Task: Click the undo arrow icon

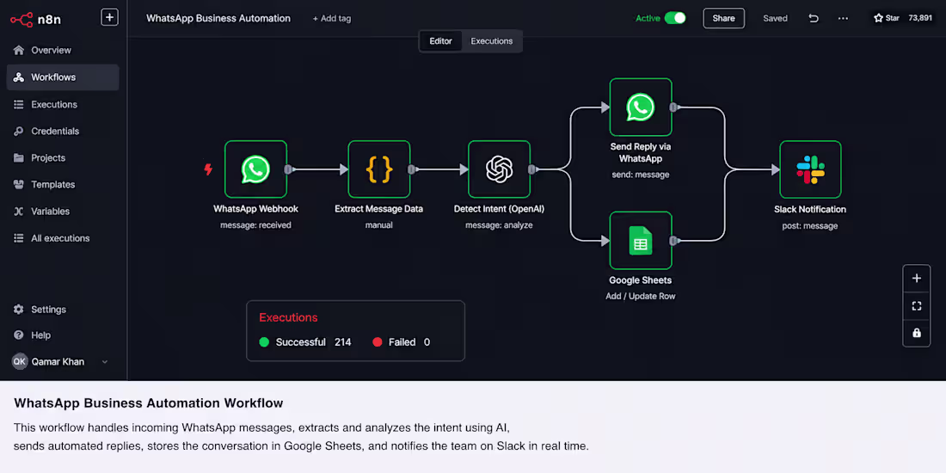Action: pyautogui.click(x=814, y=18)
